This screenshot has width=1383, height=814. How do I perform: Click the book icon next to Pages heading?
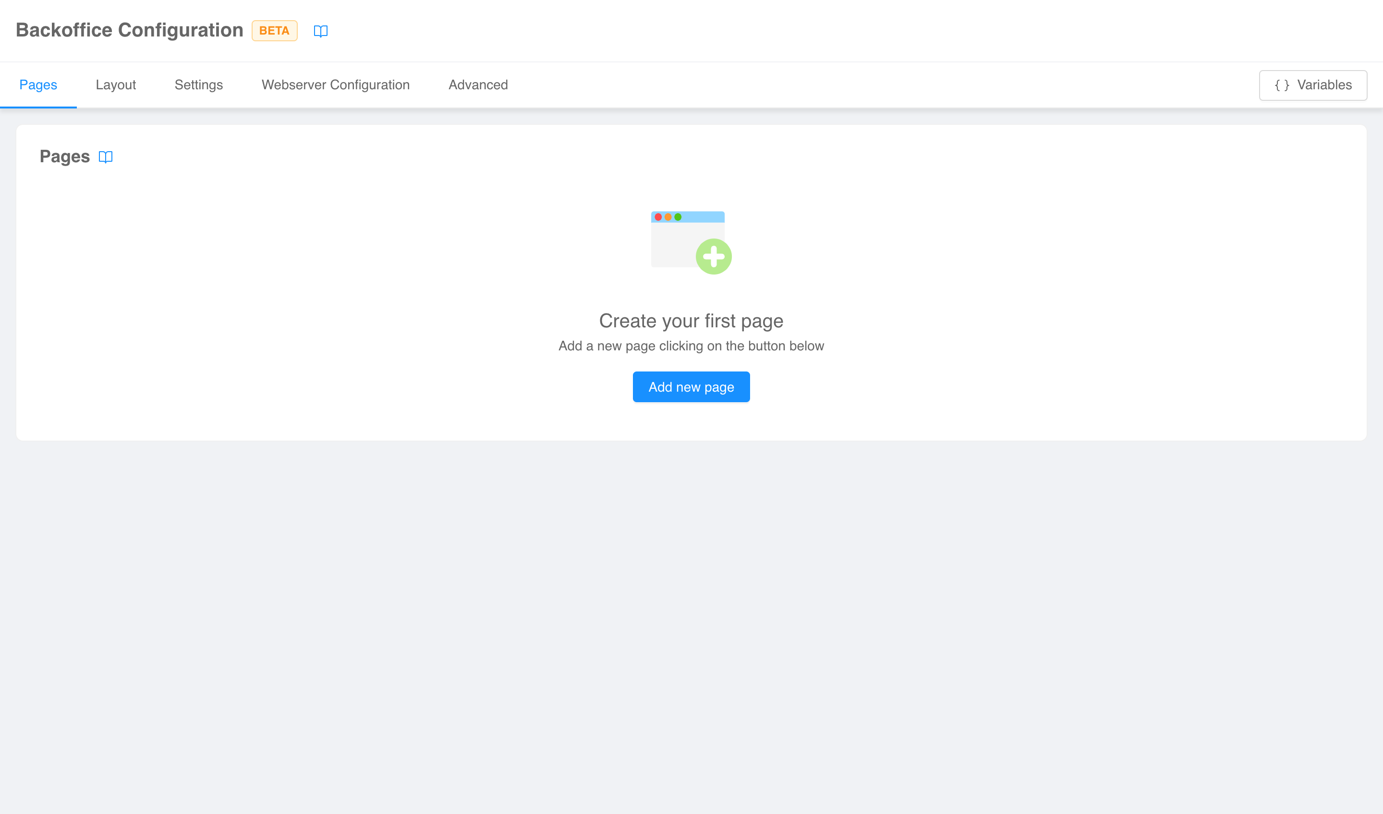tap(105, 157)
